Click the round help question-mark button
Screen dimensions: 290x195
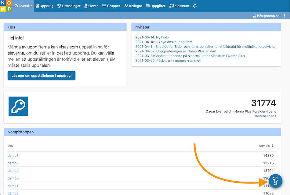pos(275,181)
